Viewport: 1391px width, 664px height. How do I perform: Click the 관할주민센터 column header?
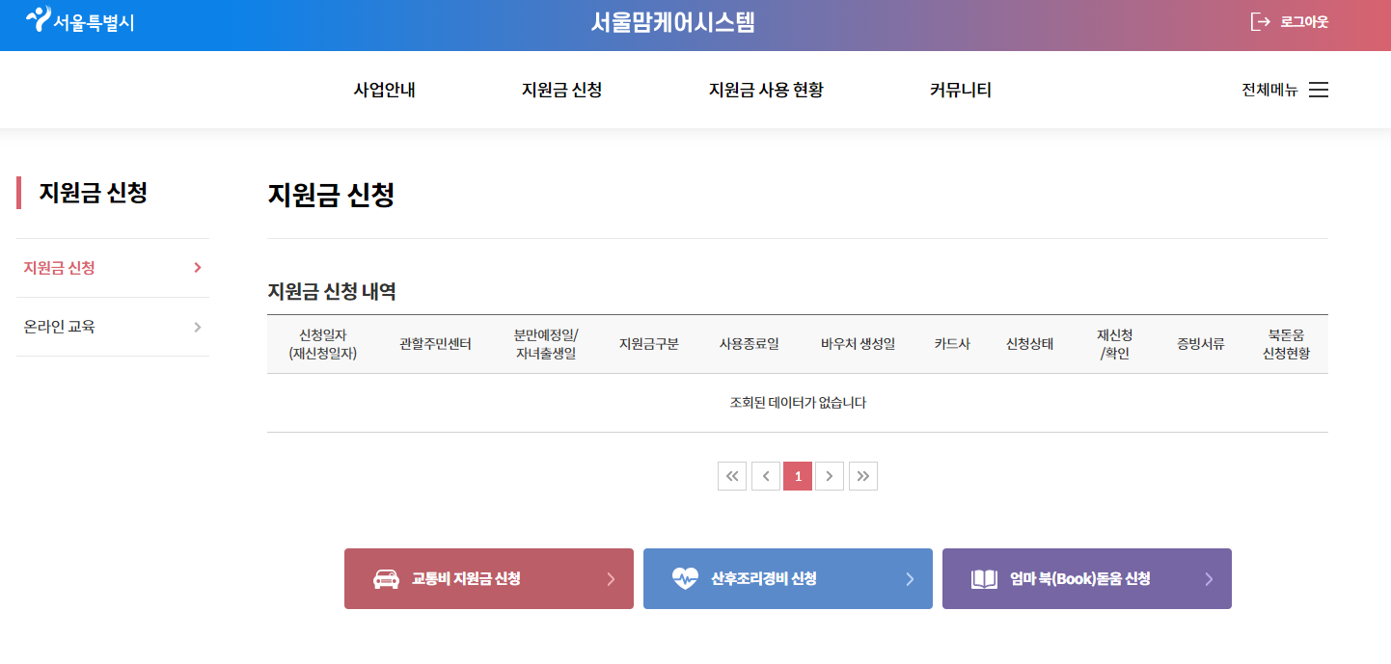(436, 344)
